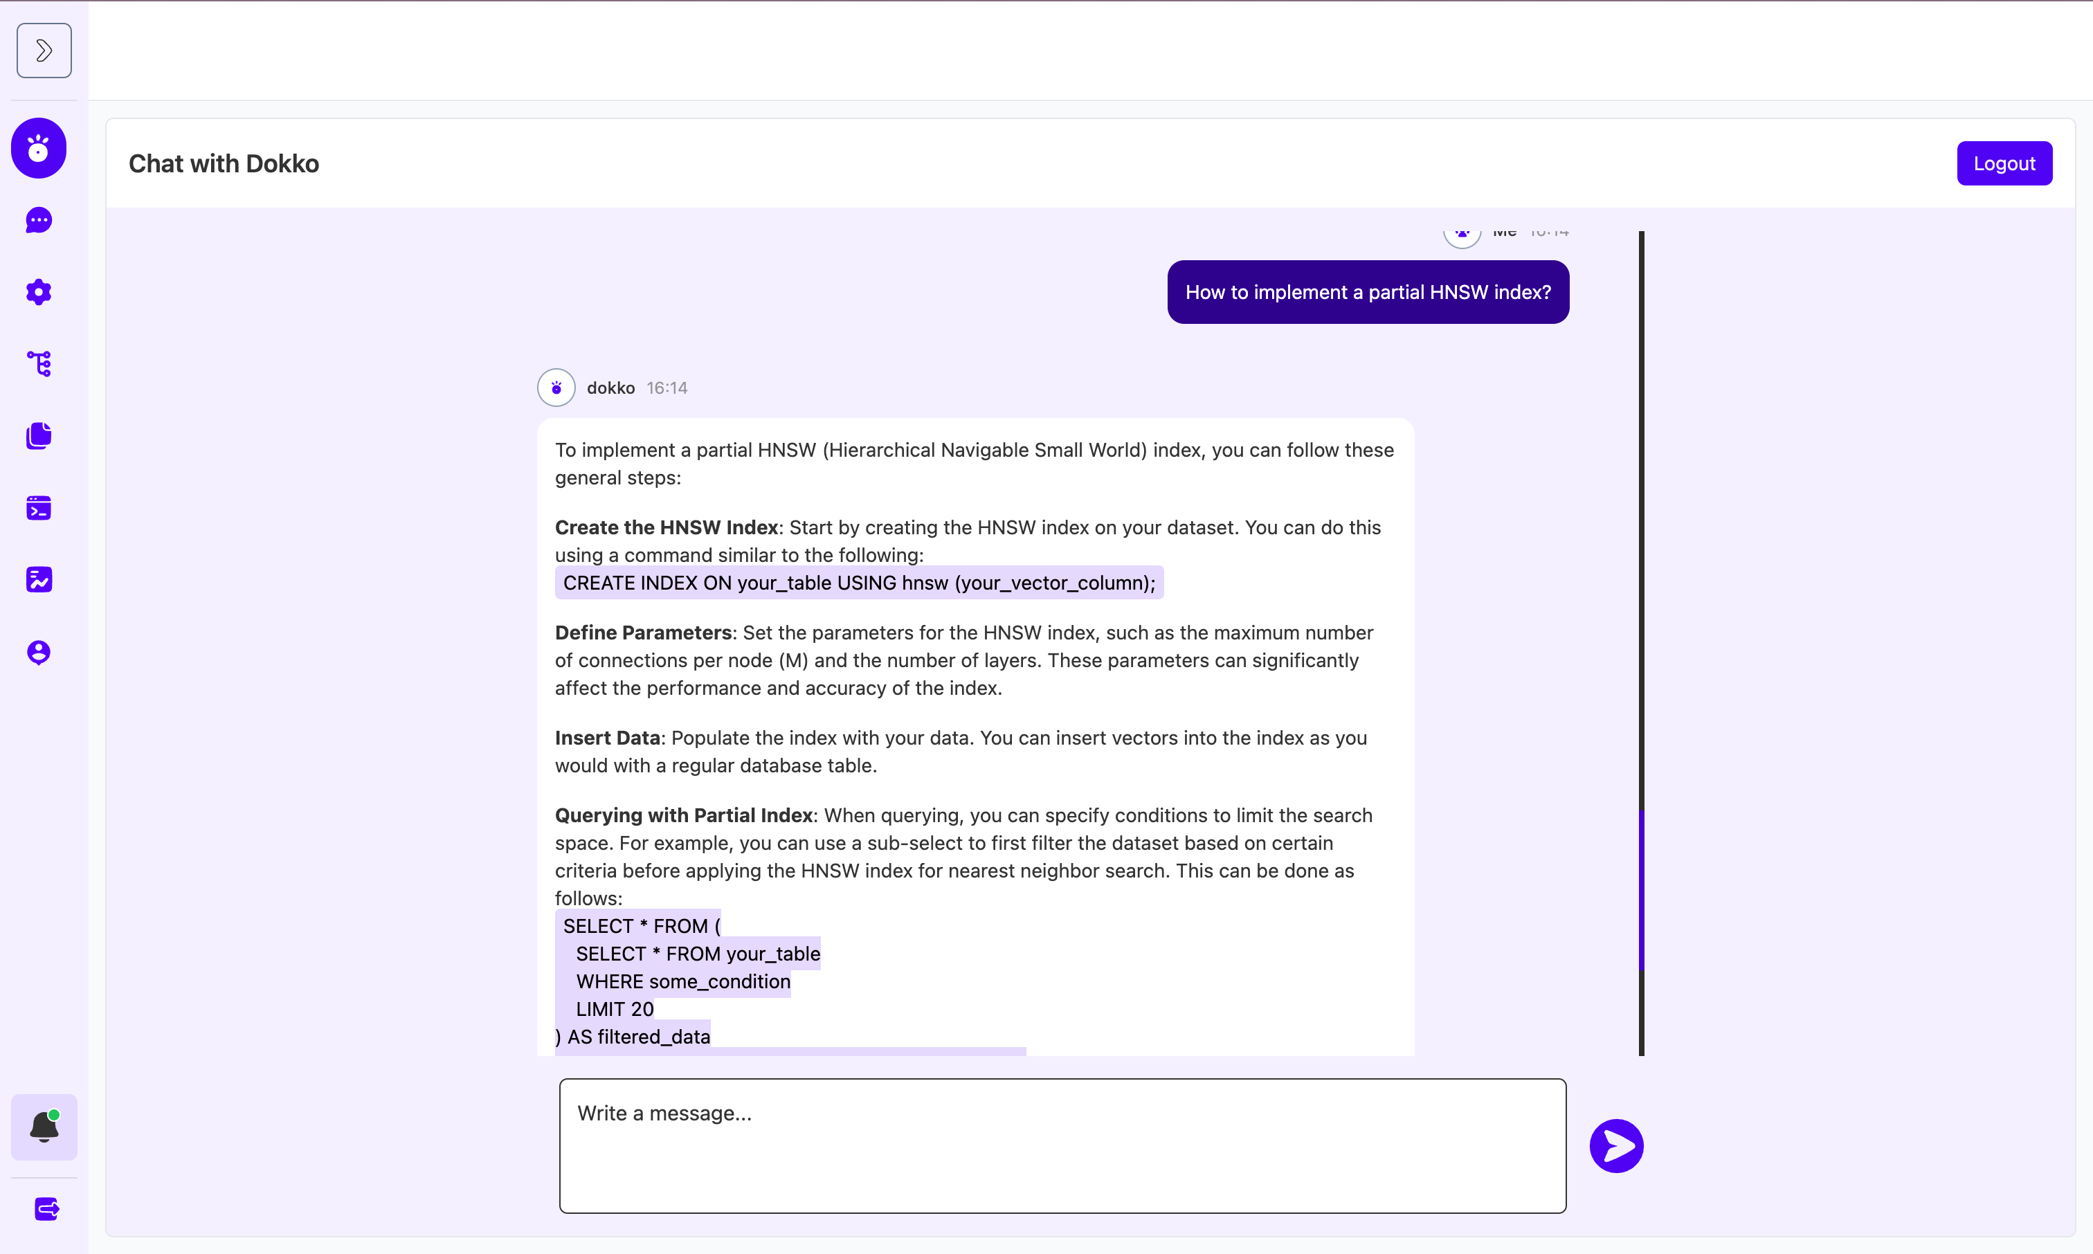Send the message with the arrow button
The width and height of the screenshot is (2093, 1254).
pyautogui.click(x=1616, y=1146)
